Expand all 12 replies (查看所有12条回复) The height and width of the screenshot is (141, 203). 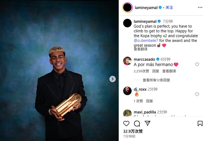(x=156, y=80)
